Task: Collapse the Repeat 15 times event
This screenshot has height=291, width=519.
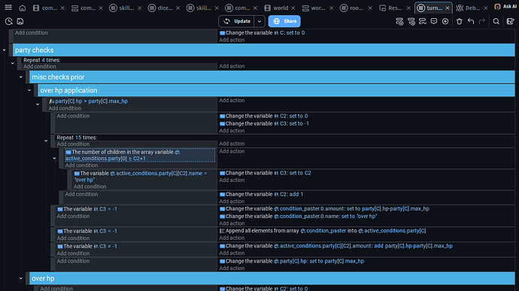Action: click(46, 141)
